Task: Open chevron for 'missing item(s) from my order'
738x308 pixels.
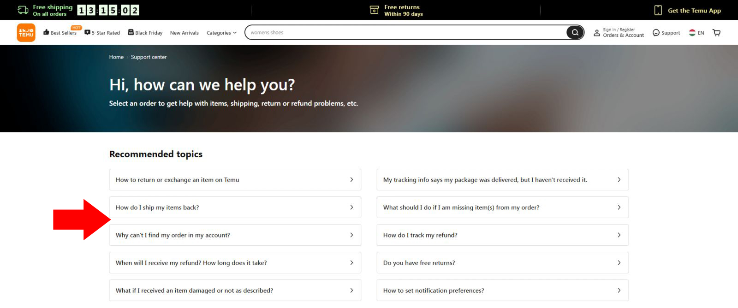Action: pos(619,207)
